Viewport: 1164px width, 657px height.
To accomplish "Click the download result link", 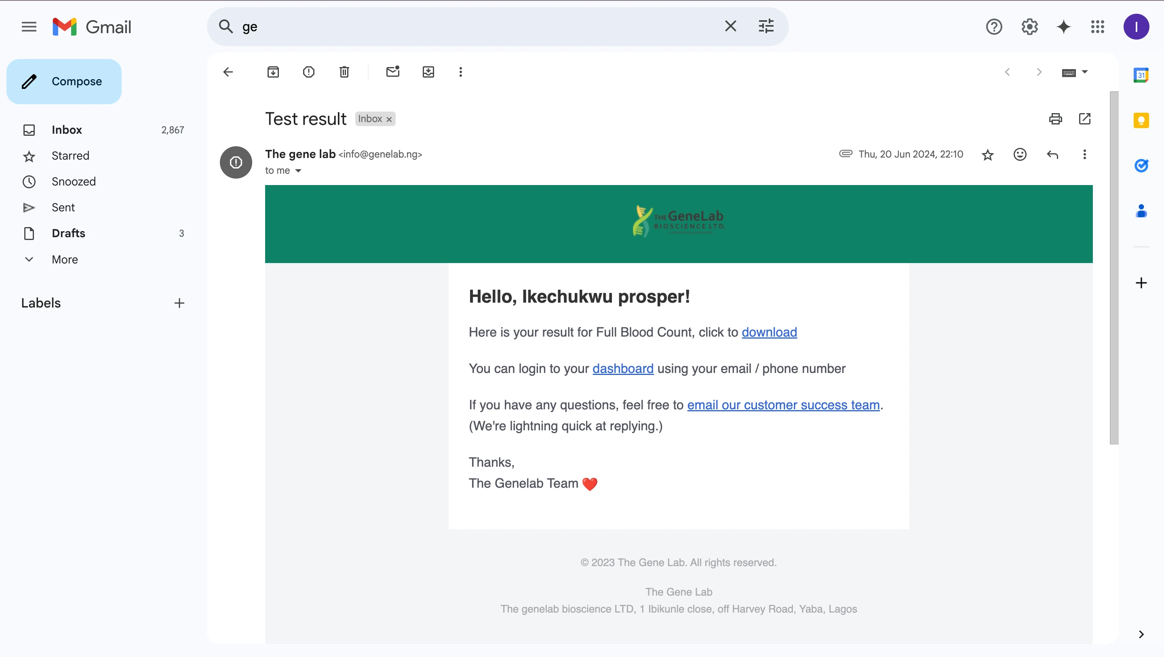I will pyautogui.click(x=769, y=332).
